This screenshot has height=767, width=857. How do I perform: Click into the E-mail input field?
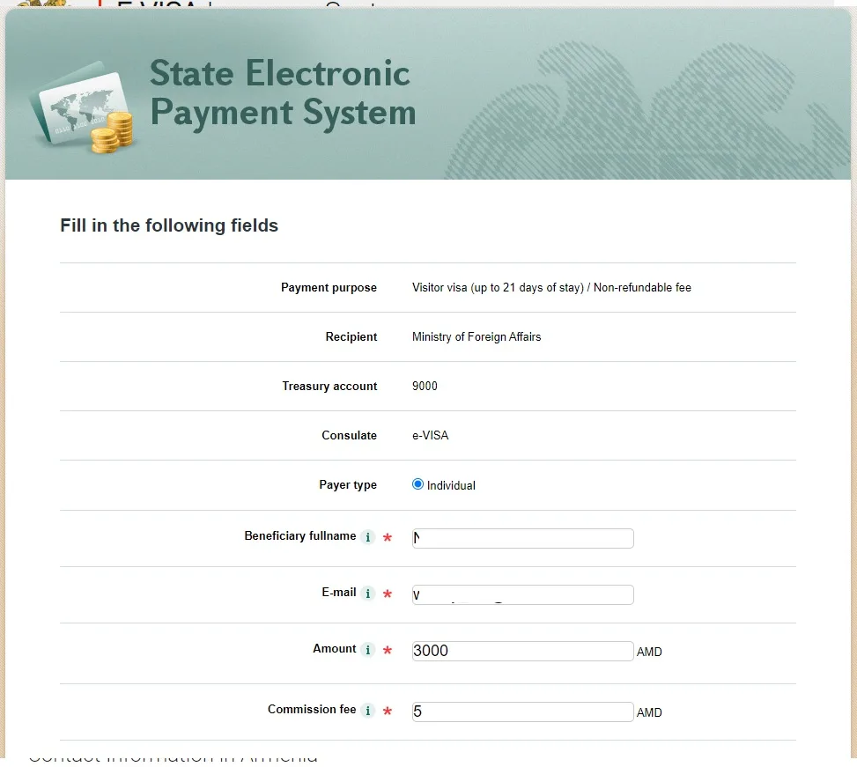[523, 594]
